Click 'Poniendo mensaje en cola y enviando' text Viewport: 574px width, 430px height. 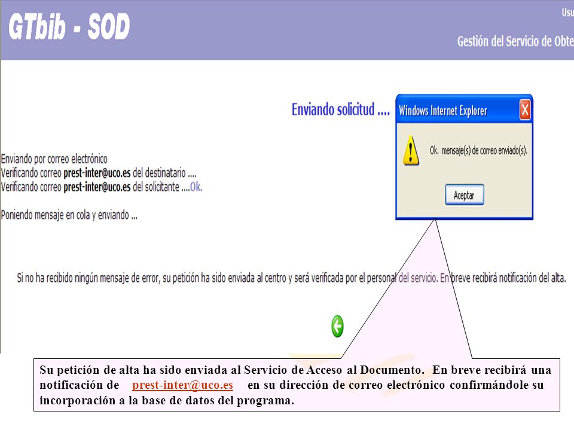tap(69, 215)
